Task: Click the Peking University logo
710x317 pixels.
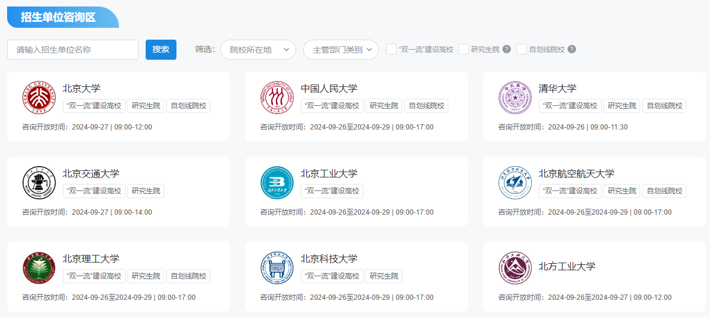Action: (39, 97)
